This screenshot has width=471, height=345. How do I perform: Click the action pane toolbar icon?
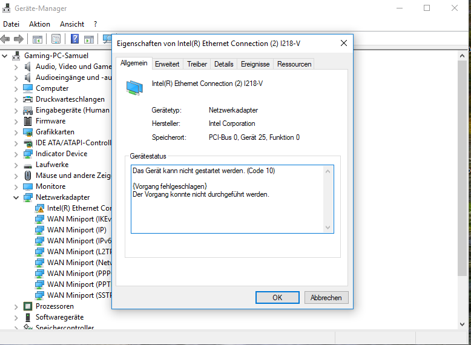click(x=89, y=39)
